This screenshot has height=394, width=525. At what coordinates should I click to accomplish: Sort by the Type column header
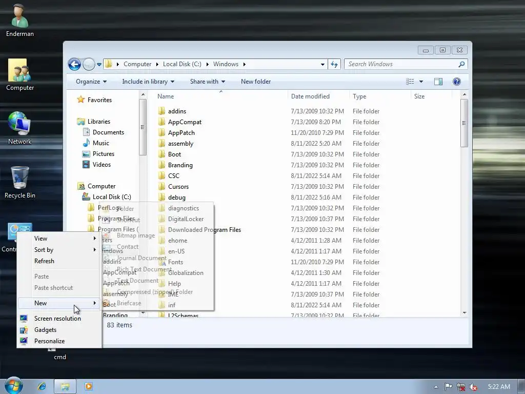(x=380, y=96)
